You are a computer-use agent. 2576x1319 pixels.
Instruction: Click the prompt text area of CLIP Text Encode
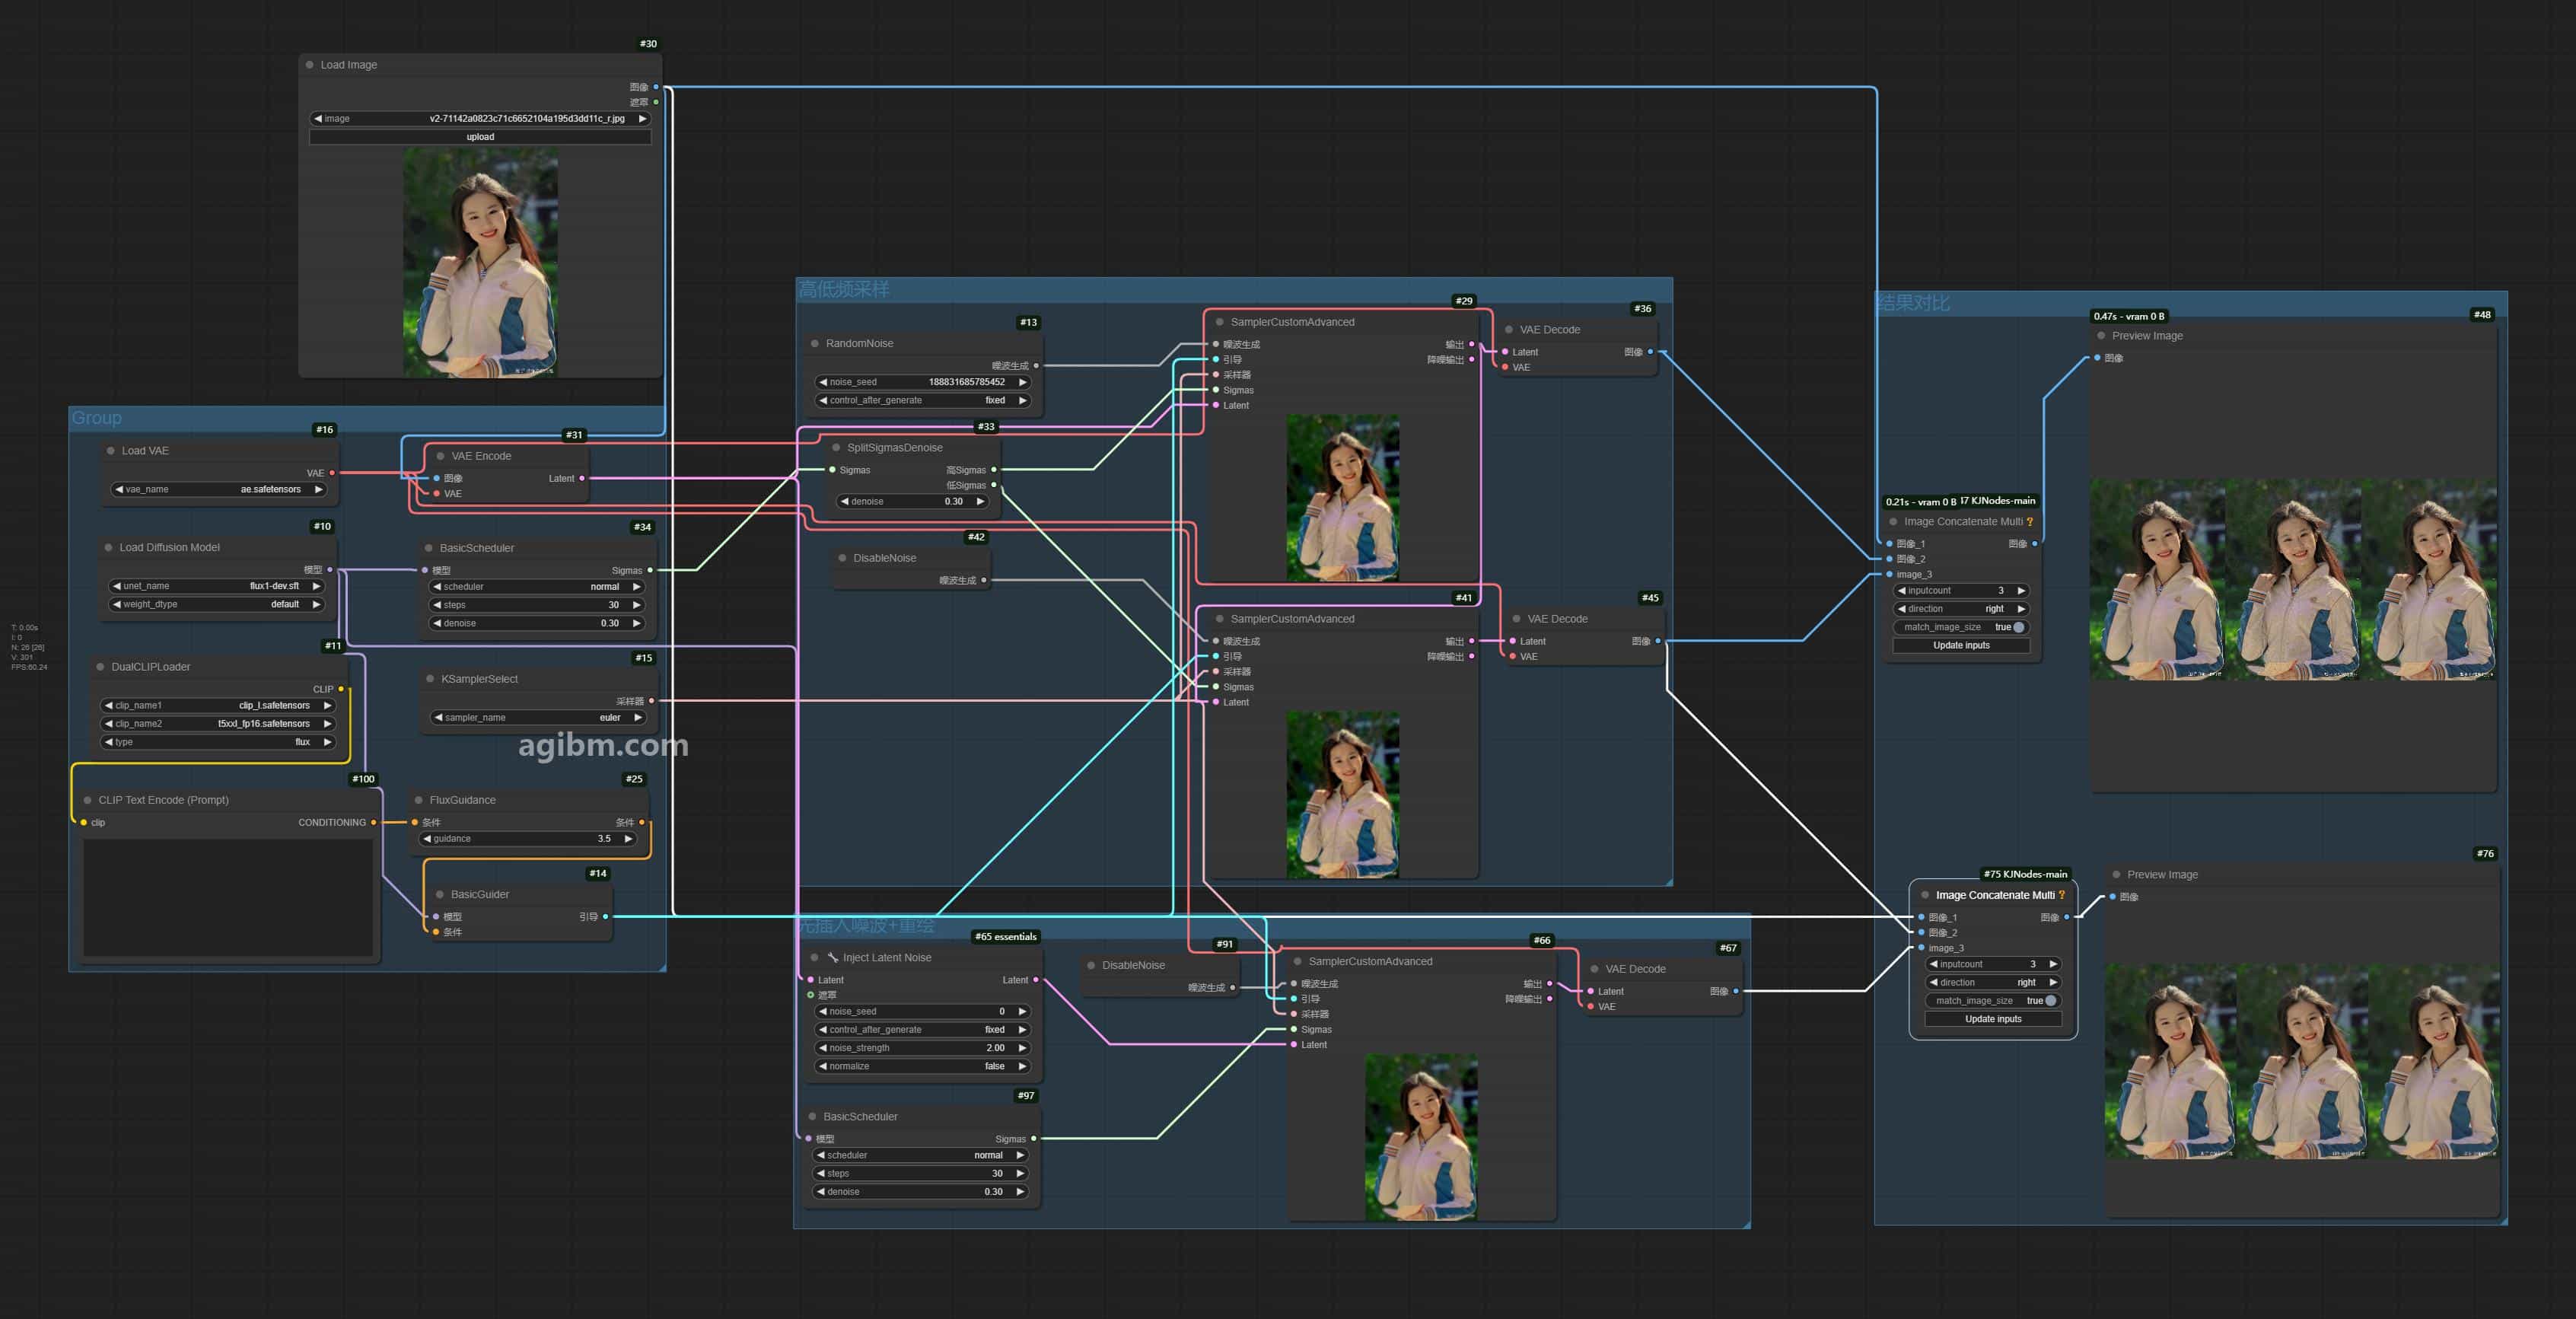(228, 898)
